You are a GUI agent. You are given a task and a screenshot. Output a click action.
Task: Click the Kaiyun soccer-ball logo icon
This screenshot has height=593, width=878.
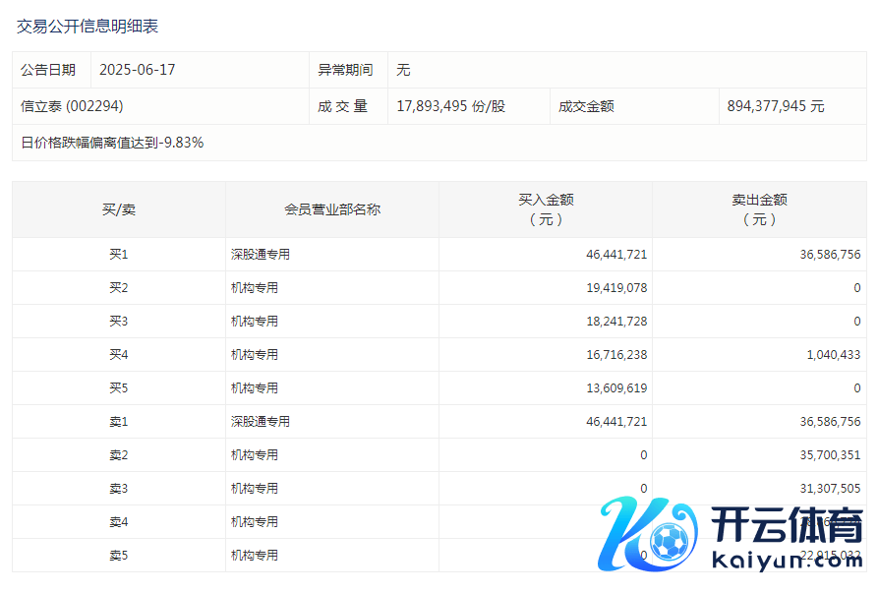point(654,536)
